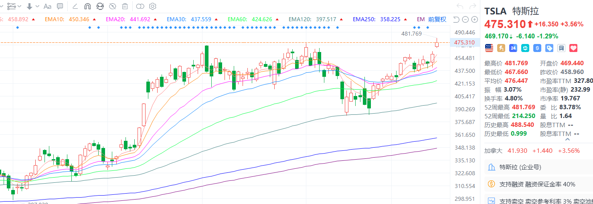Click the 振幅 3.07% value
The width and height of the screenshot is (593, 204).
513,90
